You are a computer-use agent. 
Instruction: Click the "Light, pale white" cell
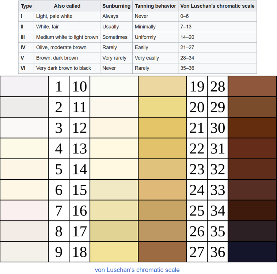pyautogui.click(x=67, y=16)
